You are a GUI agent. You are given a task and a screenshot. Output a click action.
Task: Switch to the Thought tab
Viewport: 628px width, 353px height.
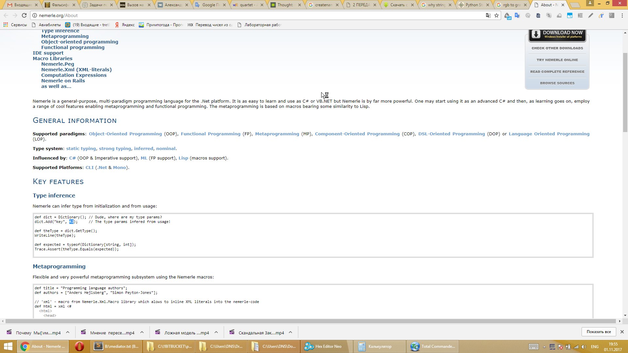coord(285,5)
